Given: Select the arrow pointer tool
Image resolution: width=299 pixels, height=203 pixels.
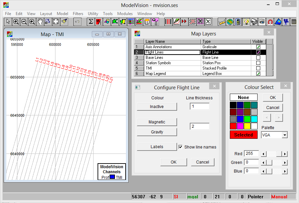Looking at the screenshot, I should point(8,22).
